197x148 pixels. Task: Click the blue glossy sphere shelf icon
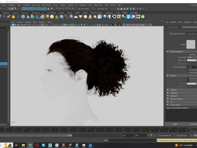[x=105, y=17]
